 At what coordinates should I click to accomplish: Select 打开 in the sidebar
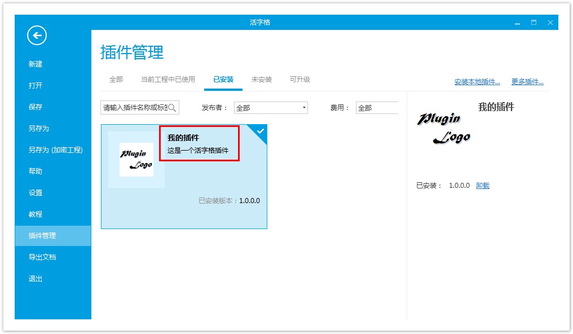(36, 86)
